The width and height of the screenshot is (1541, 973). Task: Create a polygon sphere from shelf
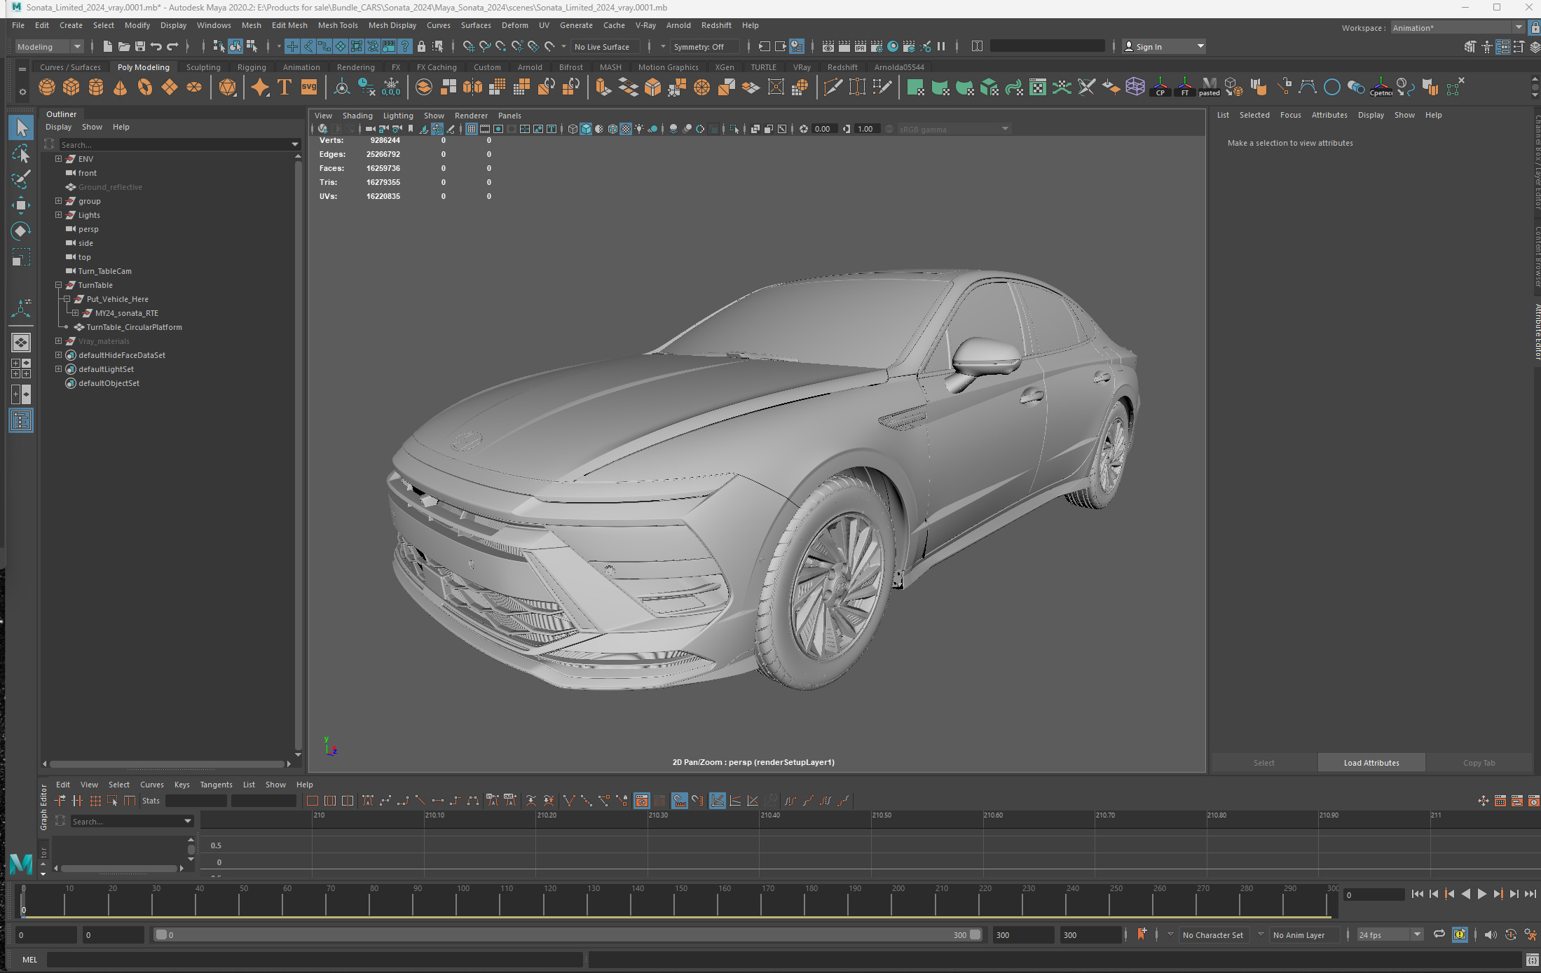point(47,88)
